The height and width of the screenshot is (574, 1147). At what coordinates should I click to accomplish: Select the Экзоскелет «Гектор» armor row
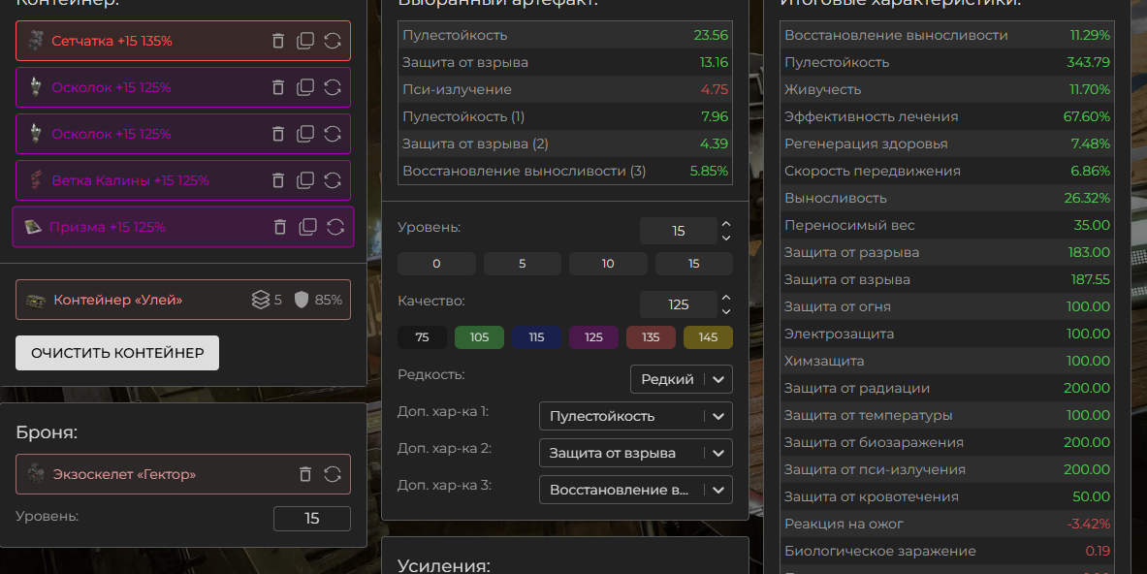click(x=183, y=474)
